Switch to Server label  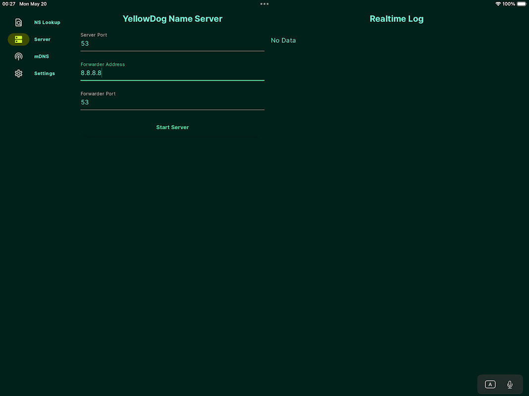42,40
